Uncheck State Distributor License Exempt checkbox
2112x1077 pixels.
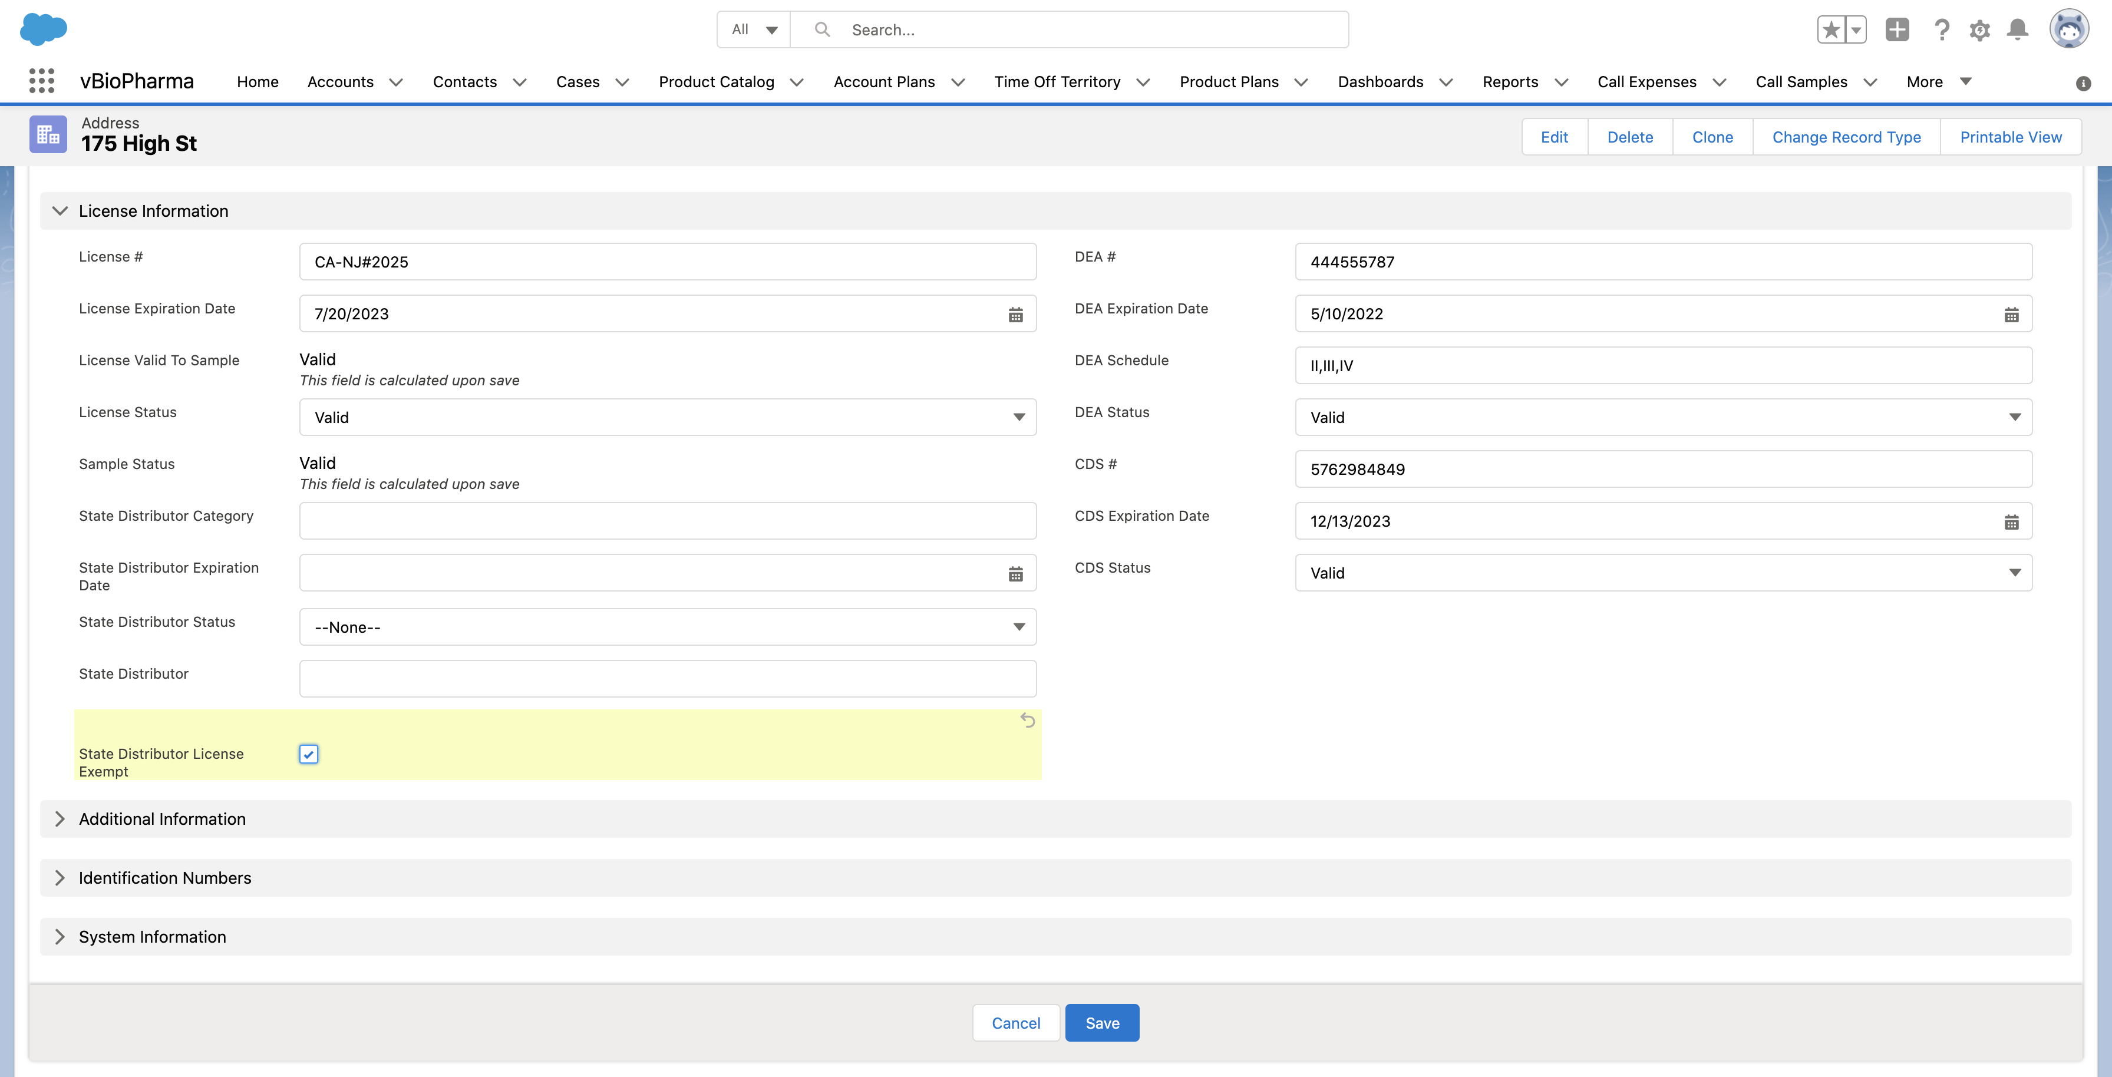[x=308, y=754]
